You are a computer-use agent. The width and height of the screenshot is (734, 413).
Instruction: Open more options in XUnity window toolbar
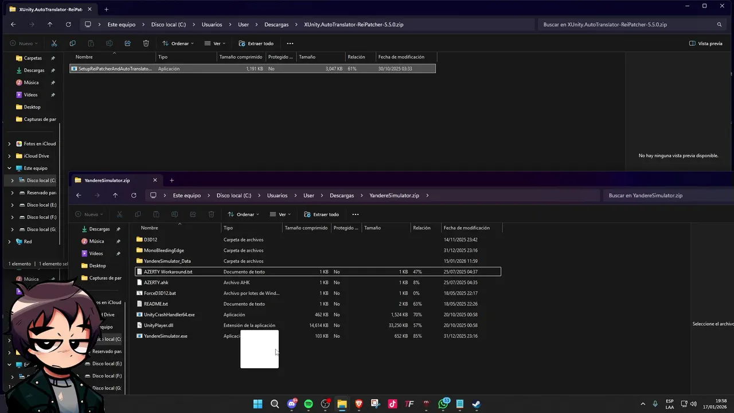point(290,44)
